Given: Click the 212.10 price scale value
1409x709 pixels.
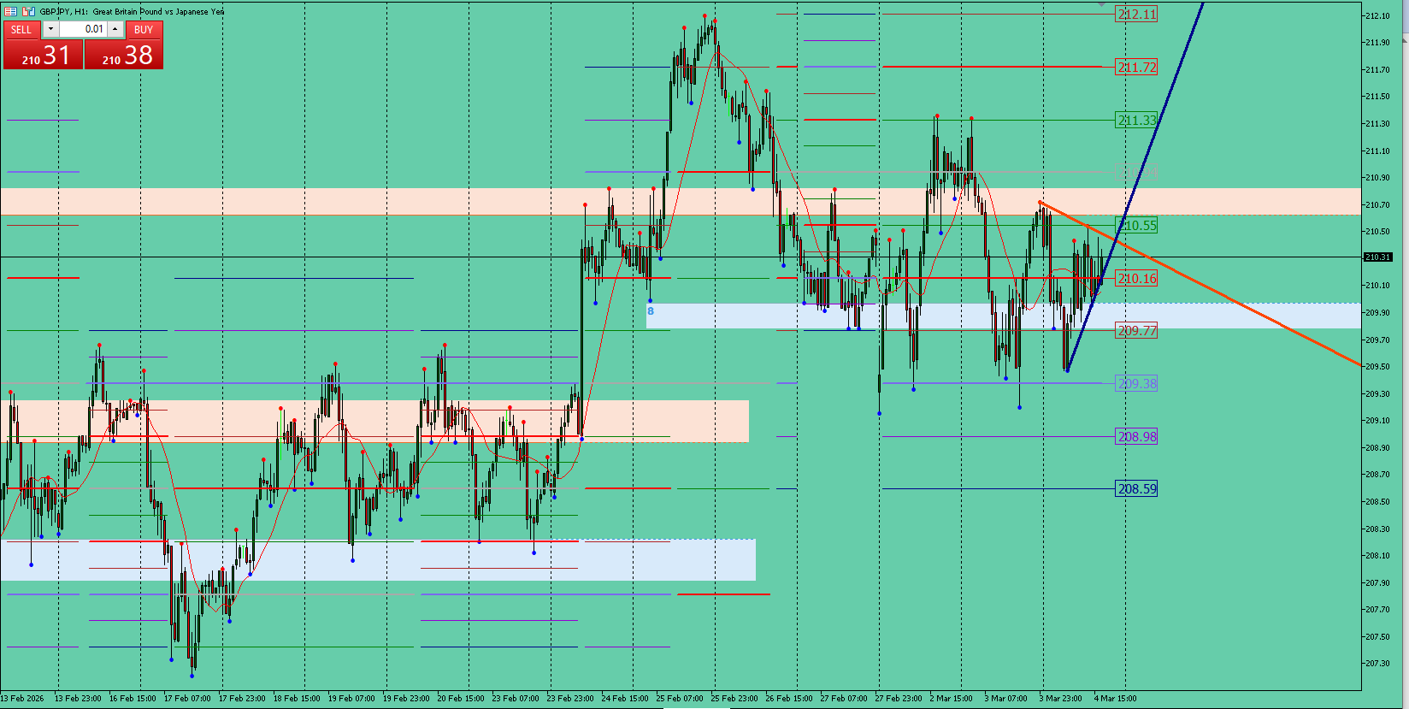Looking at the screenshot, I should (1377, 15).
